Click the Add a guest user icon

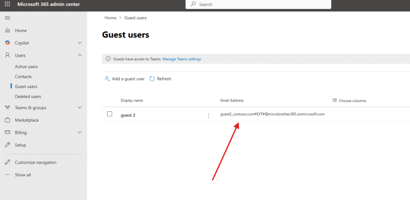click(107, 79)
